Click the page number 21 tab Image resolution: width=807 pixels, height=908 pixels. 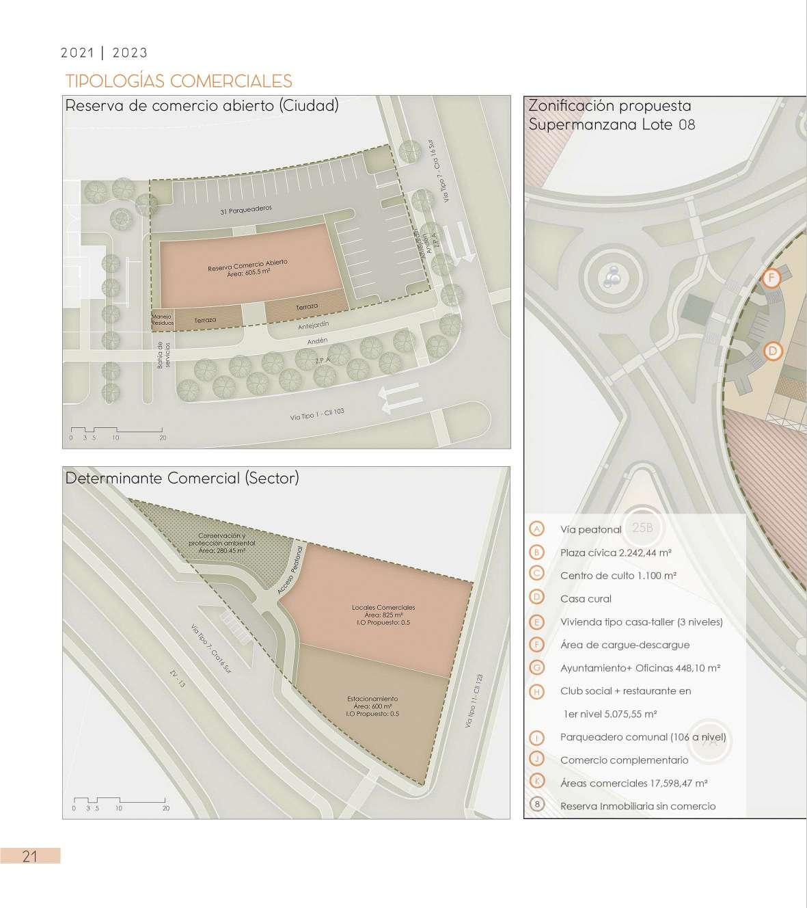point(30,856)
